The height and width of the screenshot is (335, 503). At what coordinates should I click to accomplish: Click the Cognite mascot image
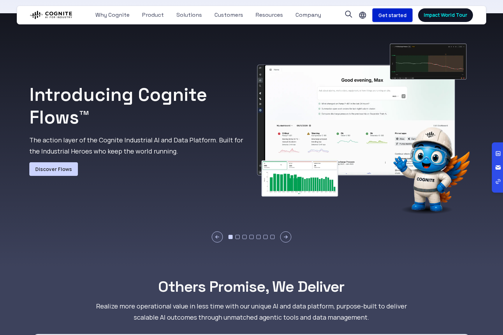tap(431, 170)
